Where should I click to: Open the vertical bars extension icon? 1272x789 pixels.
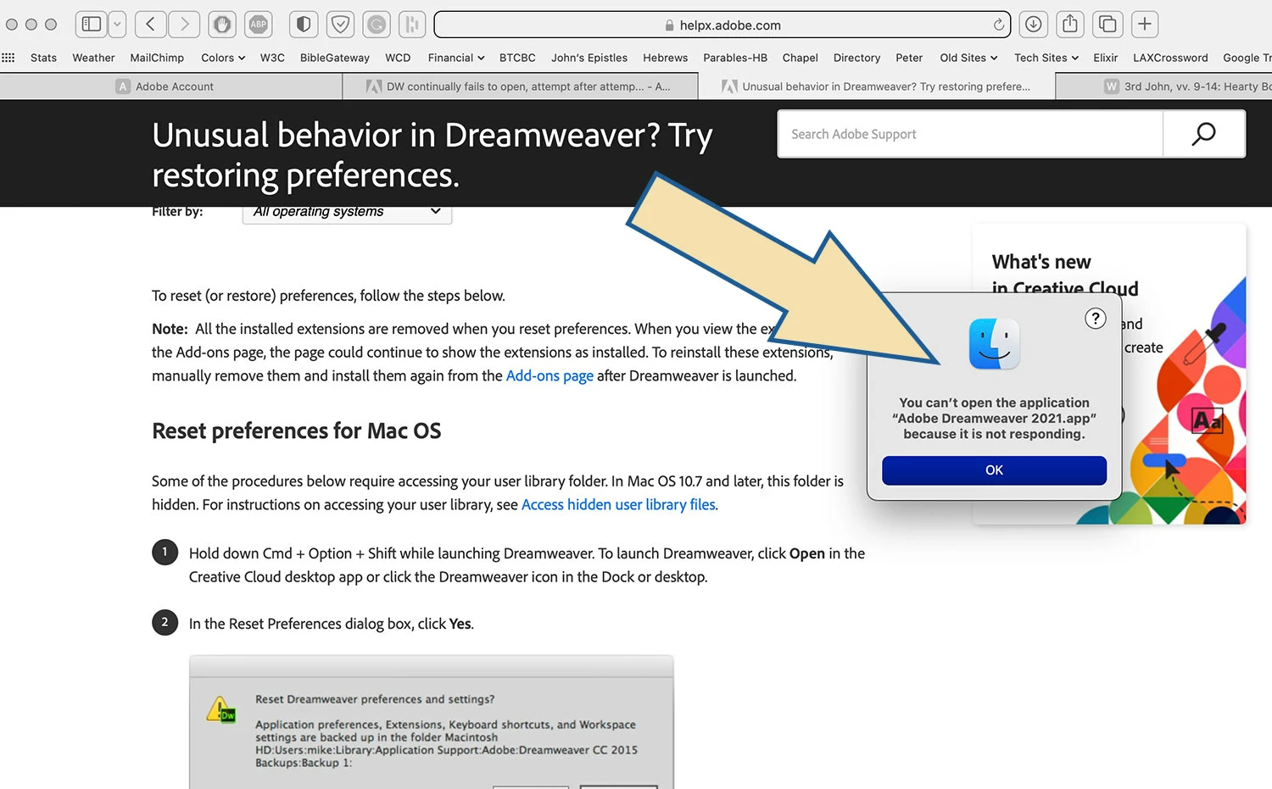tap(412, 25)
